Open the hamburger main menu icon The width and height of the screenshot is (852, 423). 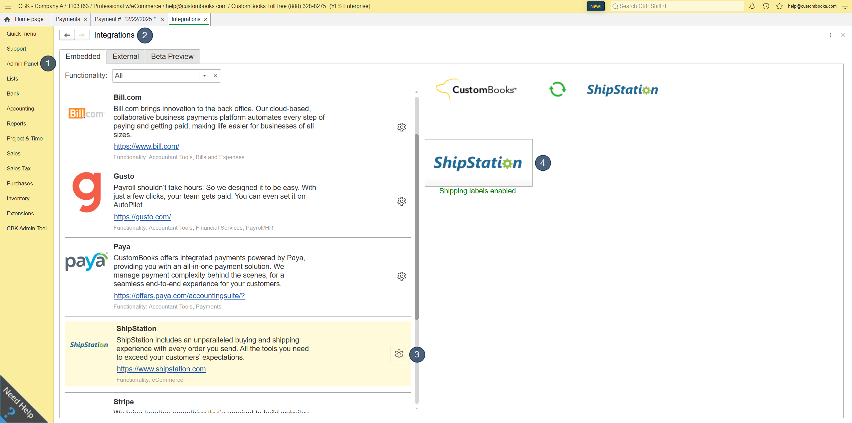(8, 6)
